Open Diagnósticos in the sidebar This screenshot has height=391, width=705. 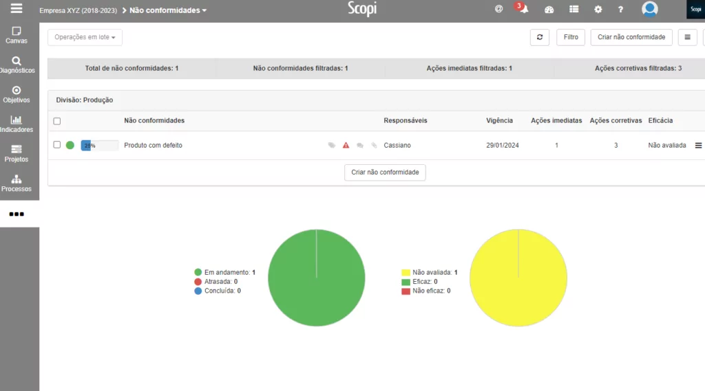17,65
